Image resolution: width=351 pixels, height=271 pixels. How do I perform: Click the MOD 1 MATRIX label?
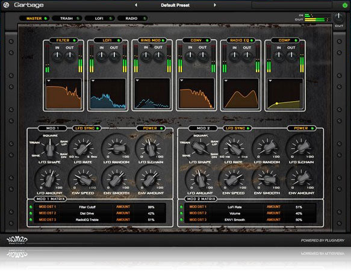(51, 199)
